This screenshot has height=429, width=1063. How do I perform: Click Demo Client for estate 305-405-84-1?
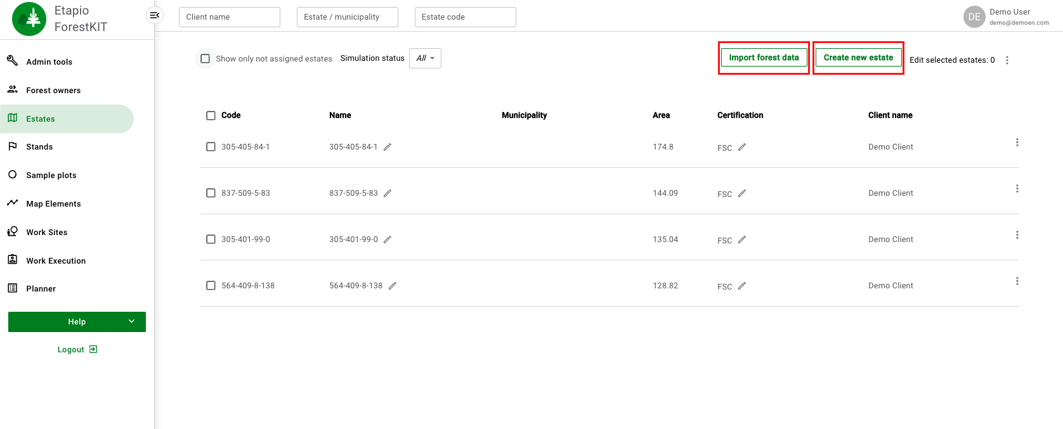coord(890,146)
